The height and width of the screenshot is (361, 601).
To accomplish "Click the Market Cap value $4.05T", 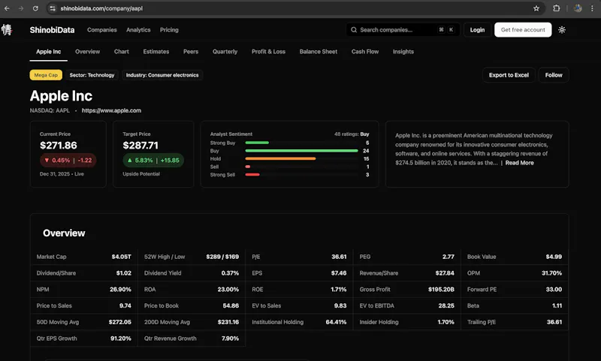I will pos(121,257).
